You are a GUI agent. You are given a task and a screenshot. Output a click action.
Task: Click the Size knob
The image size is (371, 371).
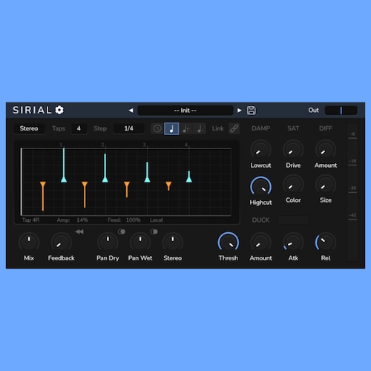click(326, 185)
